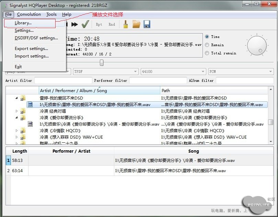Open the TPDF dither dropdown
Viewport: 278px width, 217px height.
[106, 72]
